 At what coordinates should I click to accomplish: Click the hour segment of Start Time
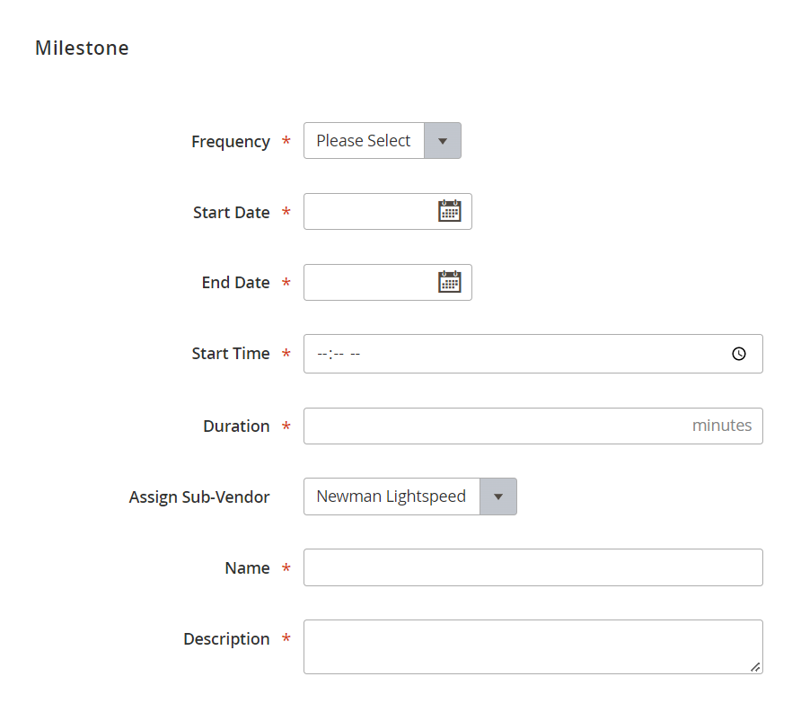tap(321, 354)
